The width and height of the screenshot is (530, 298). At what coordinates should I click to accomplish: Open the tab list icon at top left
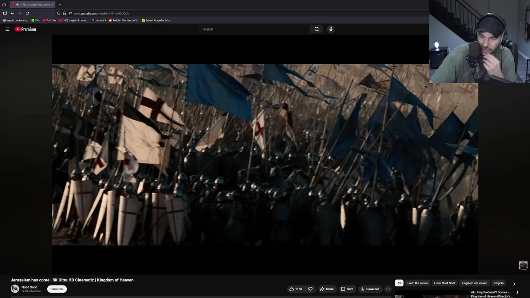coord(4,5)
